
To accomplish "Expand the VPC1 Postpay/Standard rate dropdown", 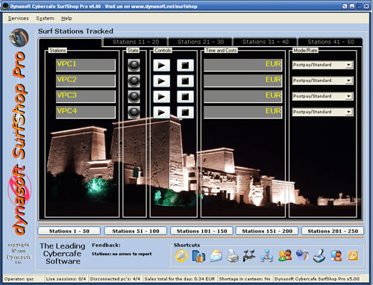I will point(348,65).
